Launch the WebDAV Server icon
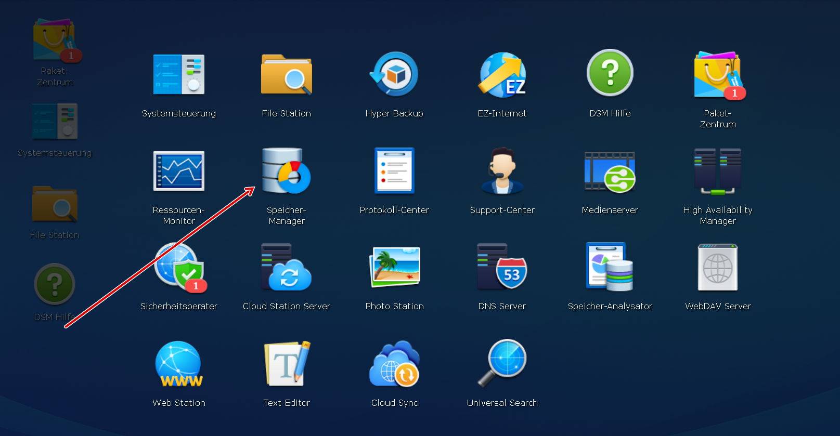The image size is (840, 436). point(718,268)
